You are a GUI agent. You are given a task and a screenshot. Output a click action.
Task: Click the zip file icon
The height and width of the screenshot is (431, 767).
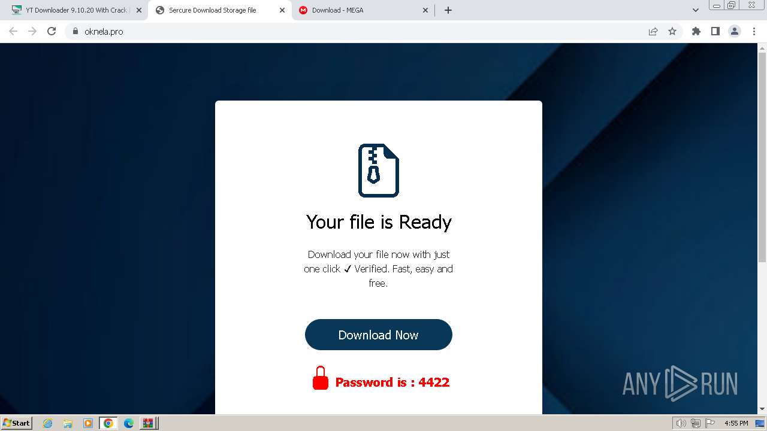point(379,171)
